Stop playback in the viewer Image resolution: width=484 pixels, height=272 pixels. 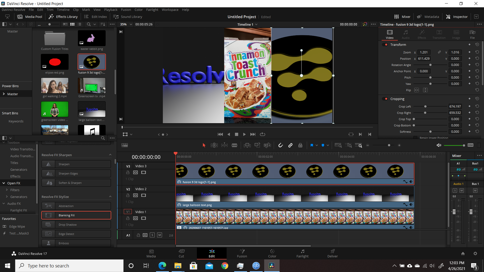click(236, 134)
